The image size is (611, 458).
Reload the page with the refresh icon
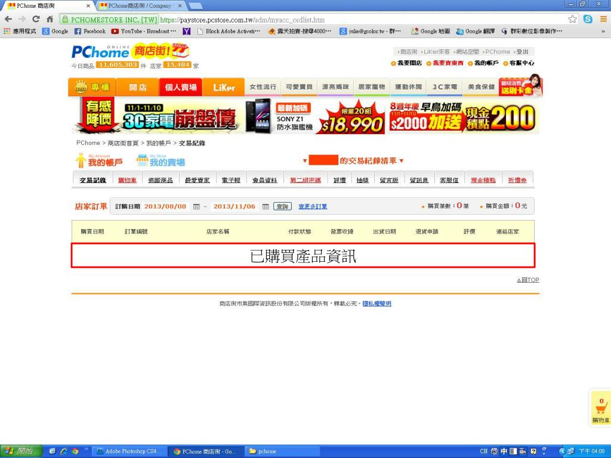(36, 18)
